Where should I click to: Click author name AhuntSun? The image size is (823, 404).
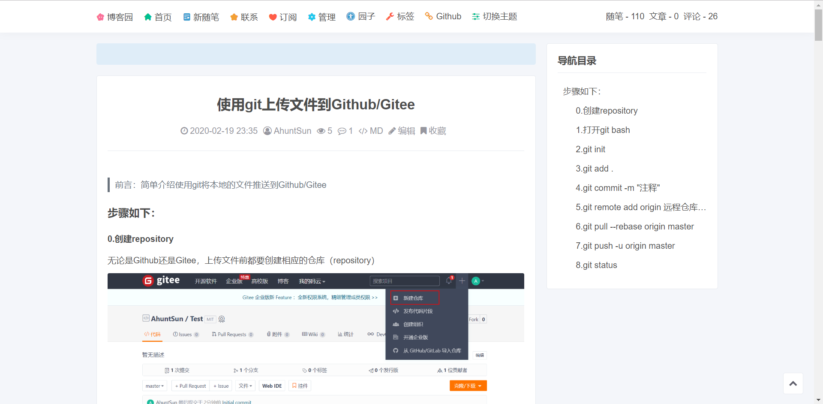(x=293, y=131)
